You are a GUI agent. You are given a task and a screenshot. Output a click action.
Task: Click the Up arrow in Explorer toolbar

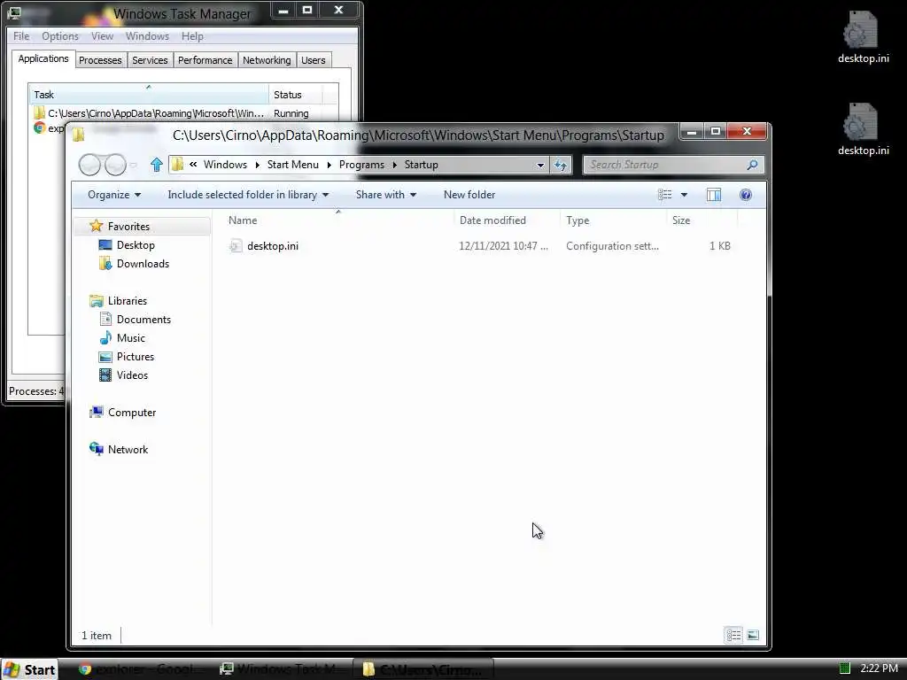coord(156,165)
